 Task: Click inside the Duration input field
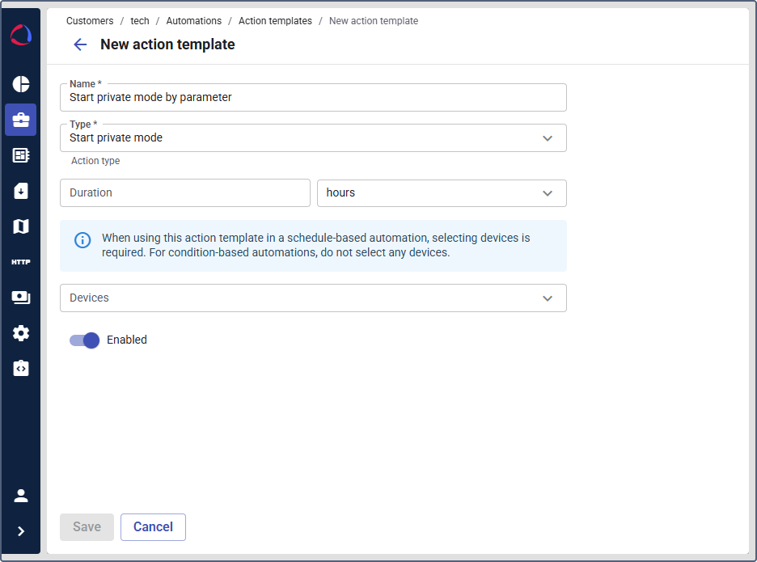click(184, 193)
